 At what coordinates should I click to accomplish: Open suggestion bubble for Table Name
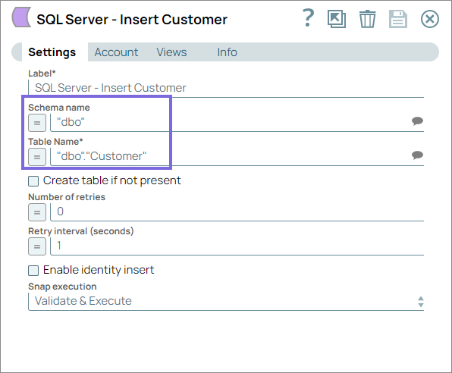[x=417, y=155]
